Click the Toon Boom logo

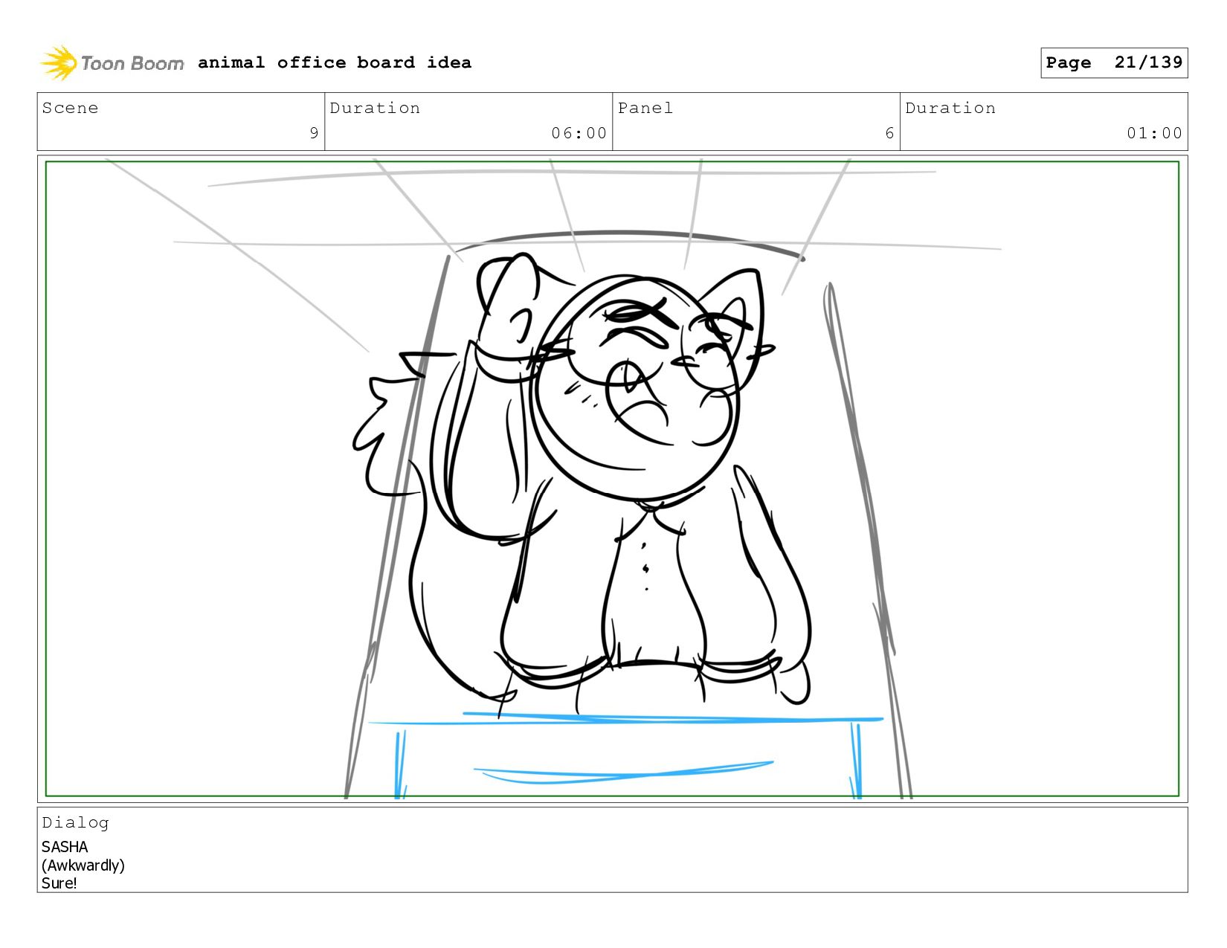tap(112, 63)
